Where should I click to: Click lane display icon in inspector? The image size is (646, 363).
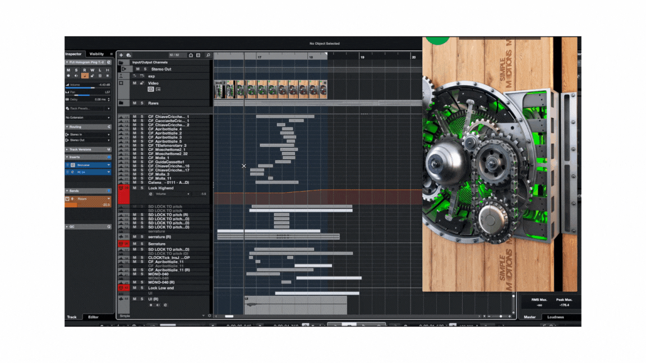(100, 76)
